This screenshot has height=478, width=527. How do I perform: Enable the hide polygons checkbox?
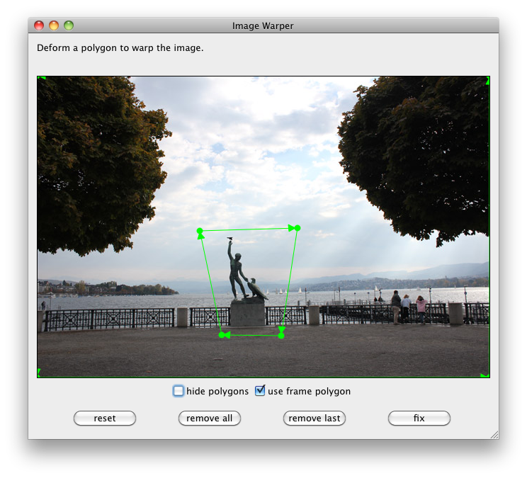click(178, 391)
